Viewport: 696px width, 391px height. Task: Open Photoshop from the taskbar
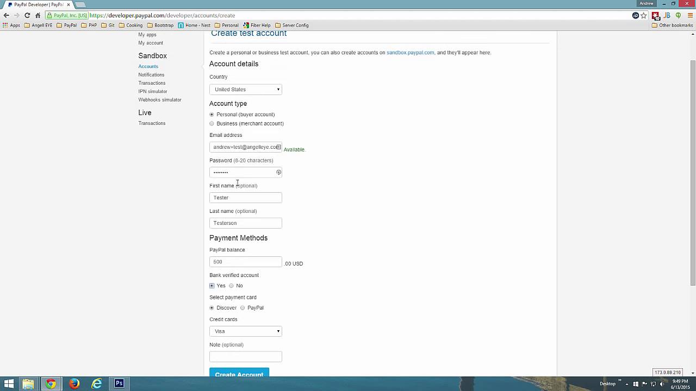[x=119, y=384]
